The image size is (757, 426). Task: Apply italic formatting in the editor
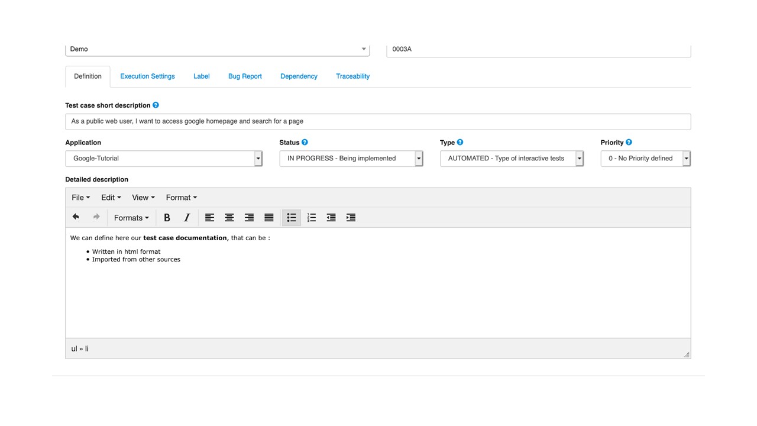[187, 218]
